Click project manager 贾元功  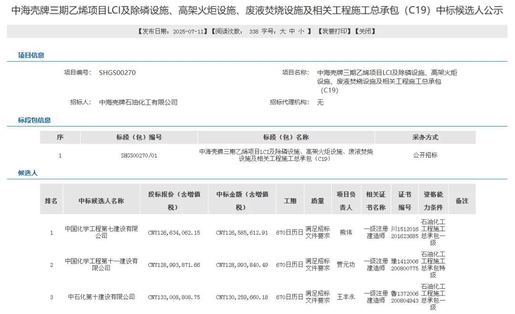click(346, 265)
